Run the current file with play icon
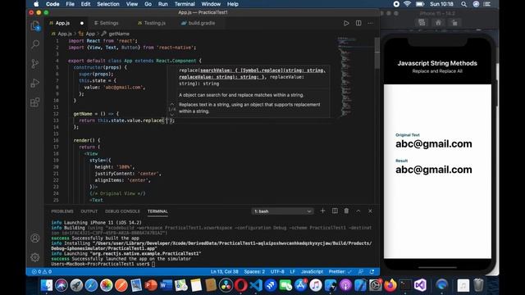This screenshot has height=295, width=525. (x=346, y=23)
